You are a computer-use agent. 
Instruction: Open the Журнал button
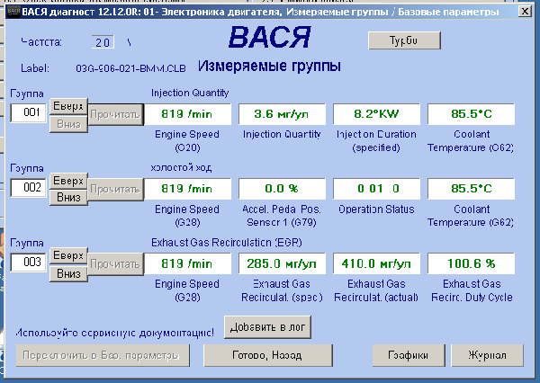[487, 355]
